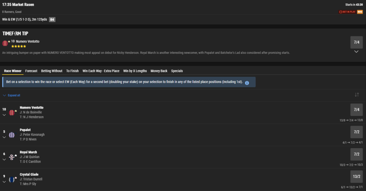Open the Money Back tab
This screenshot has width=366, height=191.
click(159, 71)
